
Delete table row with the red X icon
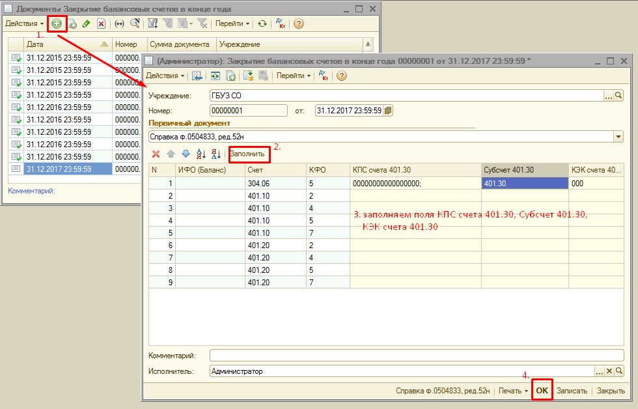coord(156,154)
